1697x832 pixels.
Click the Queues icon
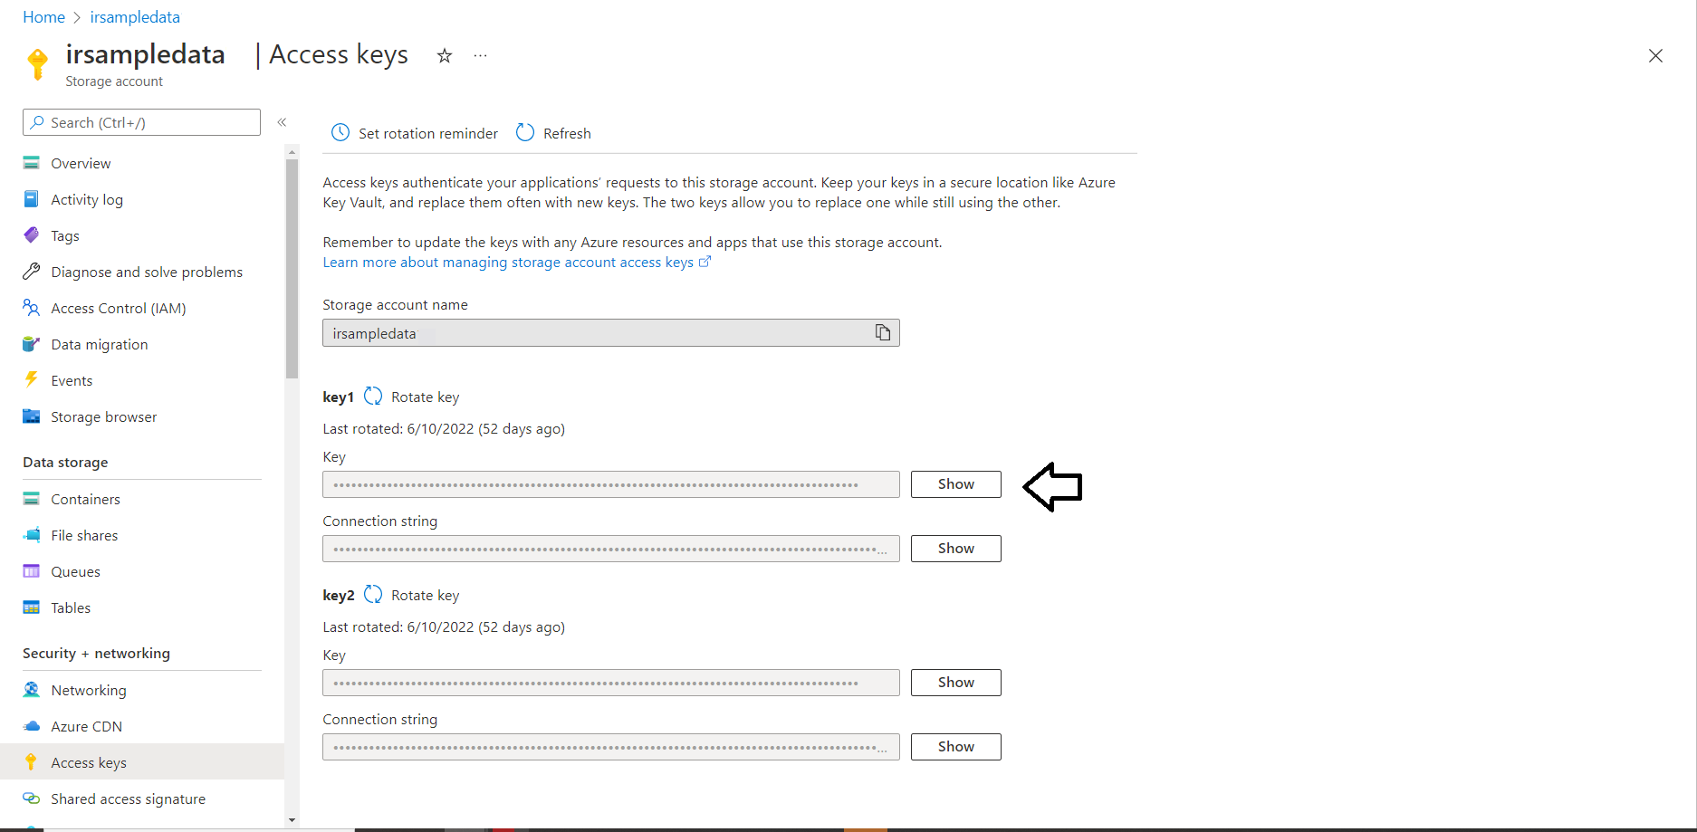tap(32, 571)
